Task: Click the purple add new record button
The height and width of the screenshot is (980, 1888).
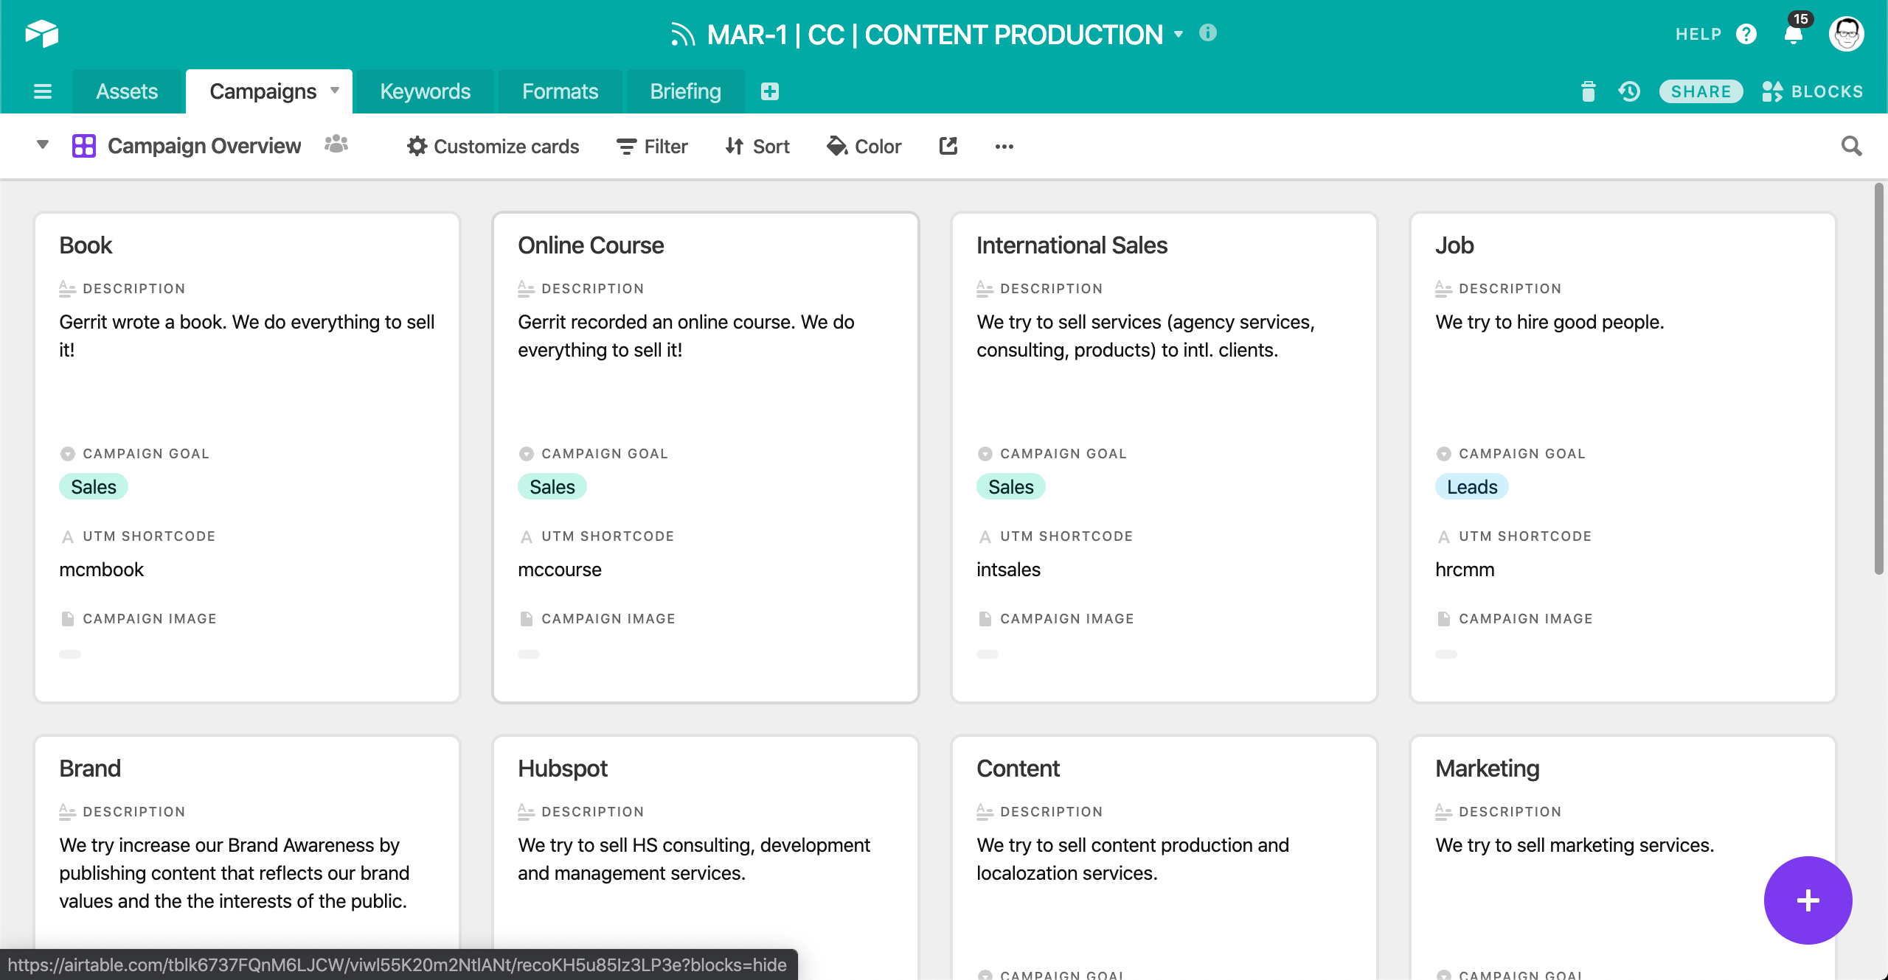Action: pos(1808,900)
